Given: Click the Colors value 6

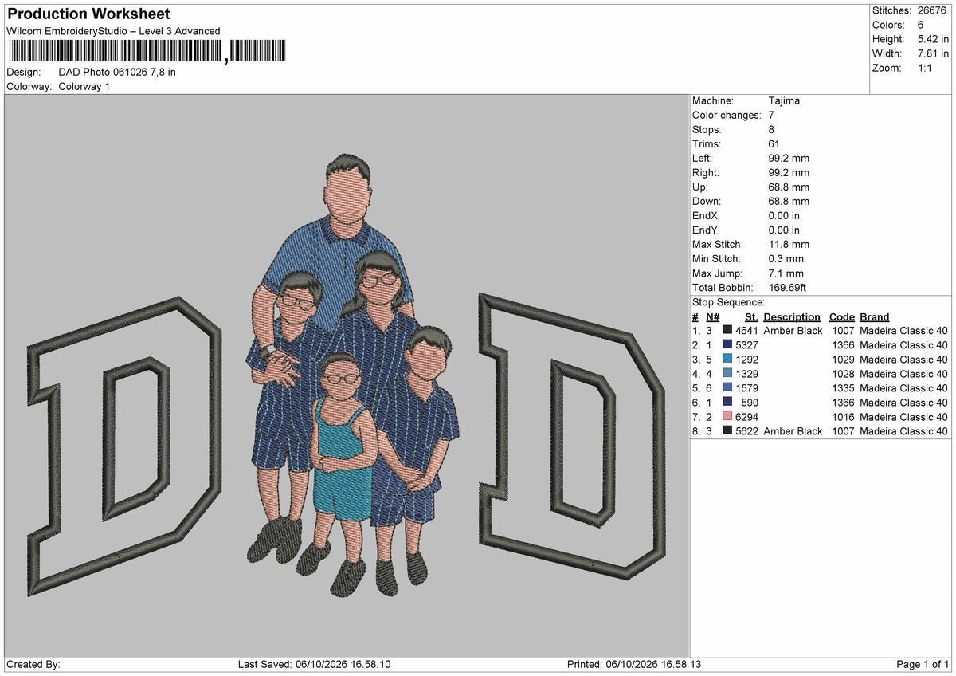Looking at the screenshot, I should pos(921,25).
